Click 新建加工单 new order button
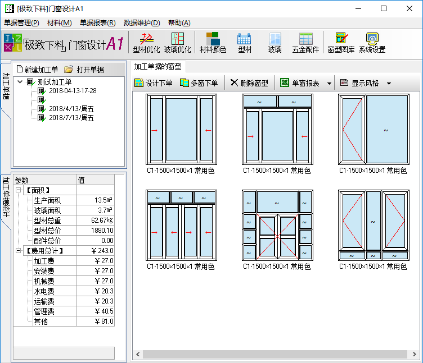The height and width of the screenshot is (363, 423). [37, 70]
